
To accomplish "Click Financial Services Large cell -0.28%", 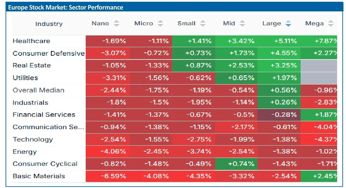I will pyautogui.click(x=279, y=115).
